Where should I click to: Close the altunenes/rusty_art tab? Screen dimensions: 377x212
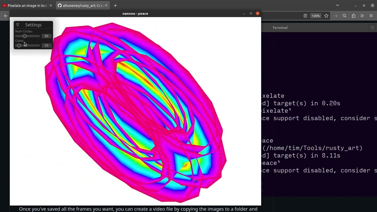107,5
